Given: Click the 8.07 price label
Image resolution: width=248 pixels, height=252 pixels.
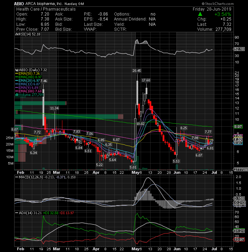Looking at the screenshot, I should (15, 130).
